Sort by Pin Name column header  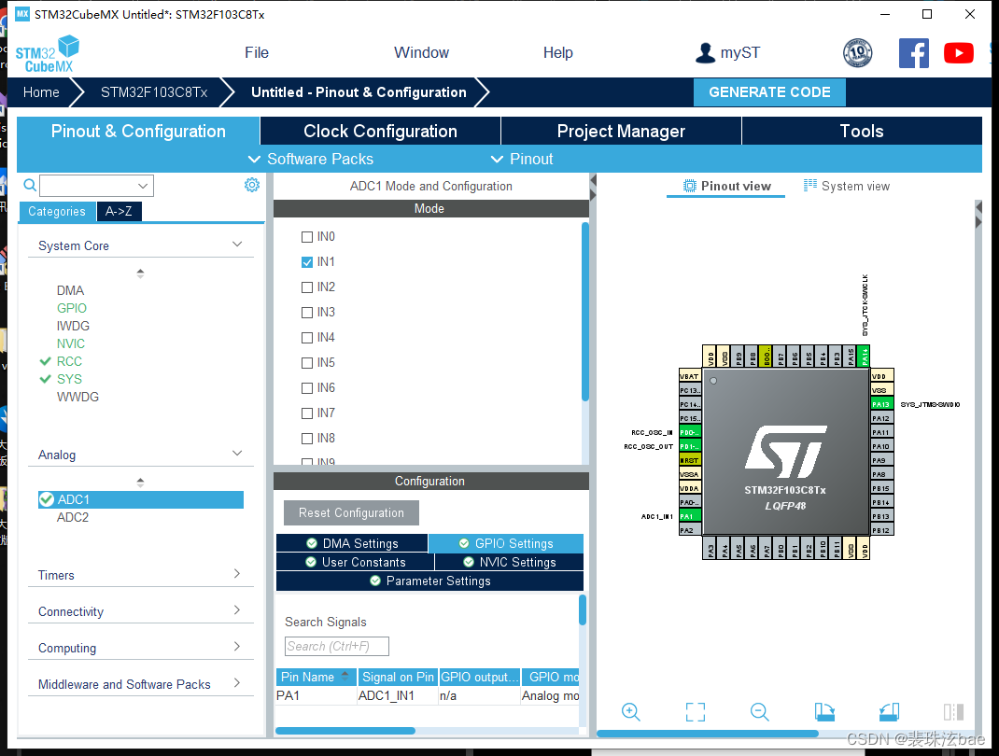point(316,677)
